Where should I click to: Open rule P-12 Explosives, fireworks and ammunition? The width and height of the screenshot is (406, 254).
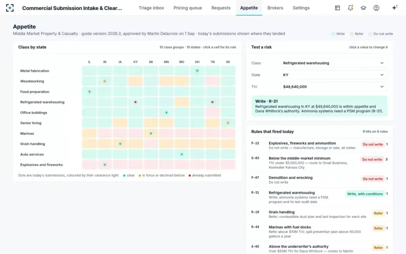point(319,145)
